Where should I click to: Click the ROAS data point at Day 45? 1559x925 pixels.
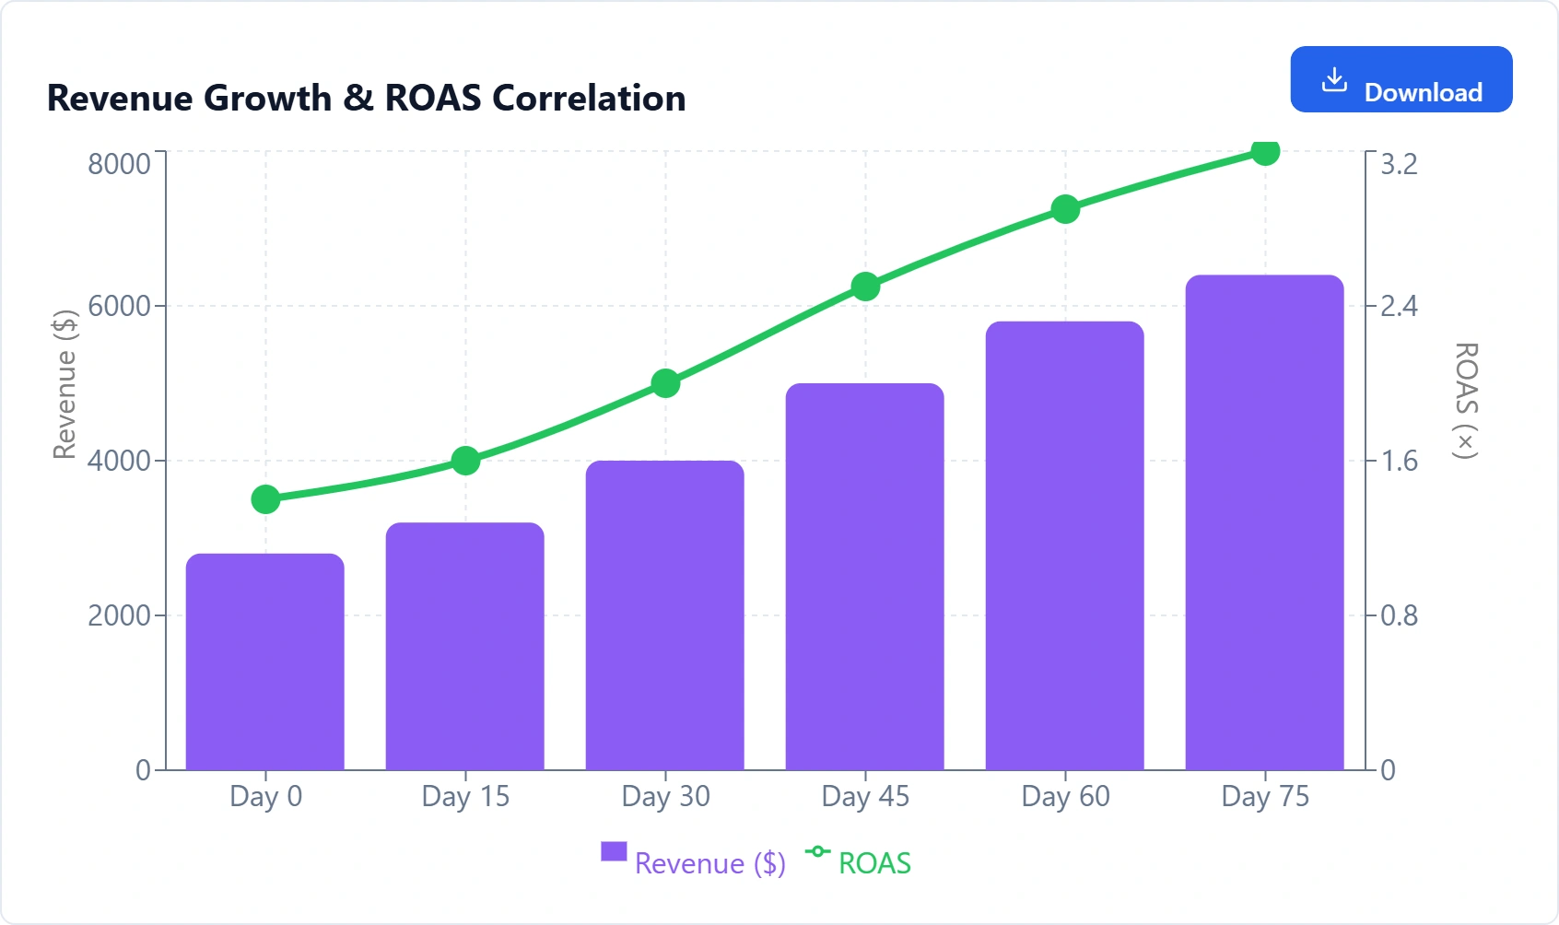[865, 287]
